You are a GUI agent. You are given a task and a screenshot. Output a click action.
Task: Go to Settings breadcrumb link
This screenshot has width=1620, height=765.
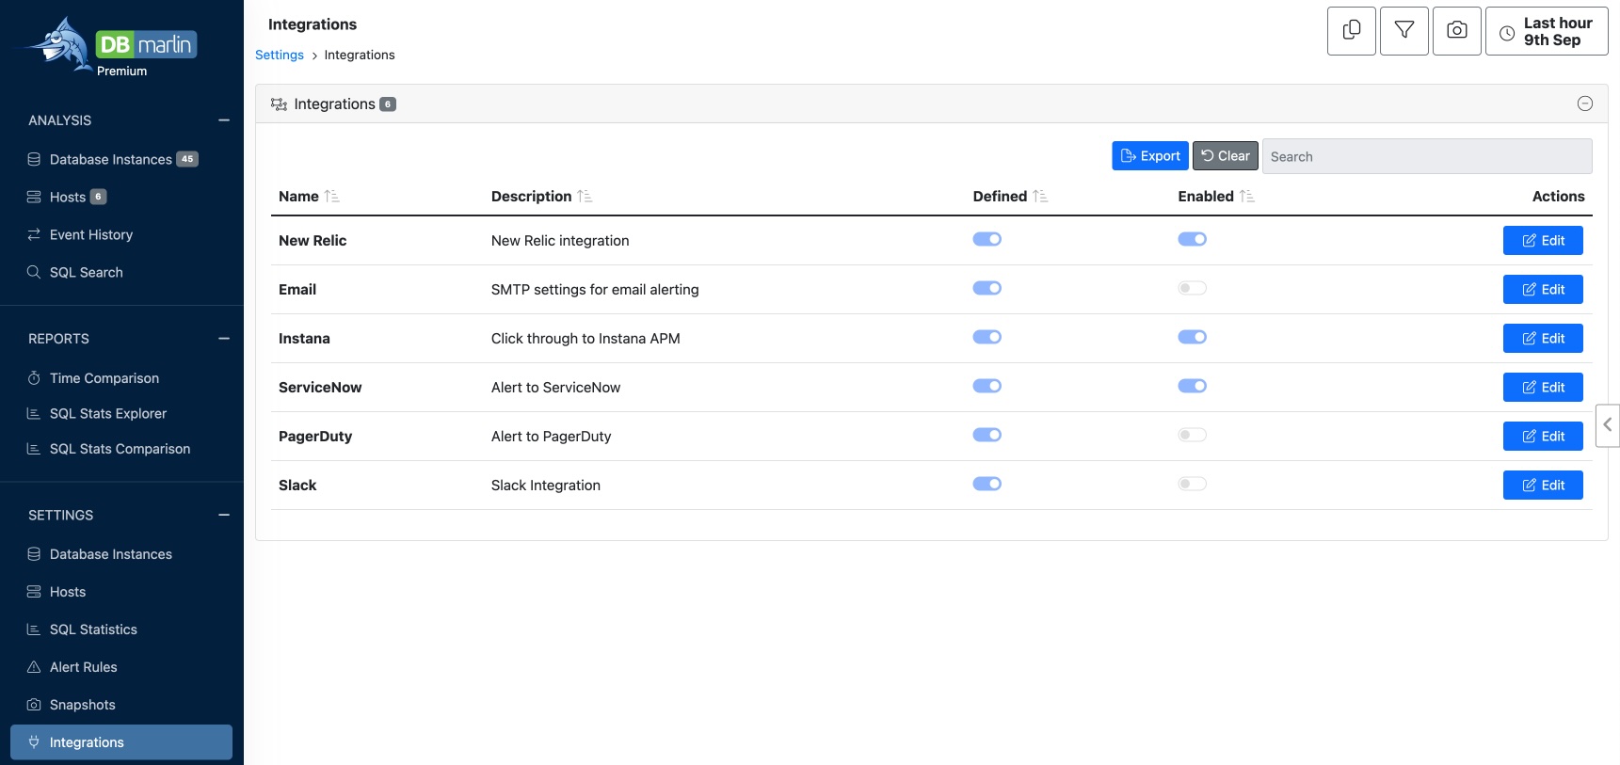pos(280,55)
